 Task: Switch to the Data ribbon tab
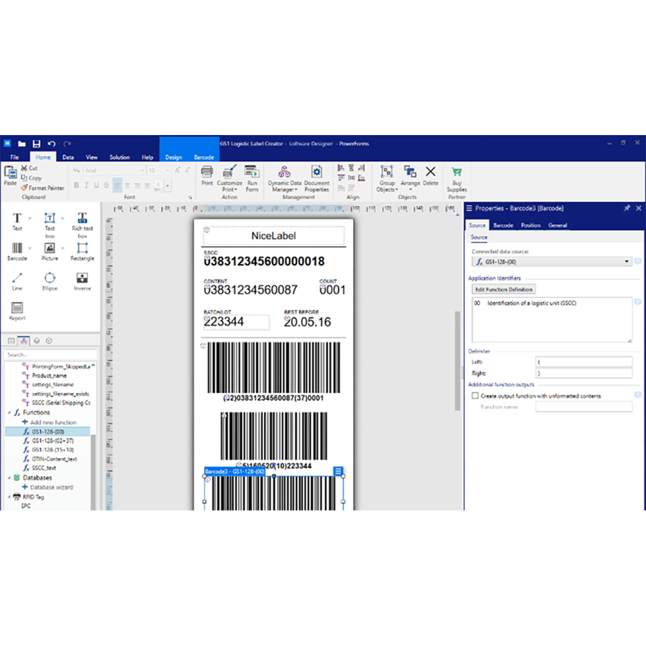pyautogui.click(x=68, y=157)
